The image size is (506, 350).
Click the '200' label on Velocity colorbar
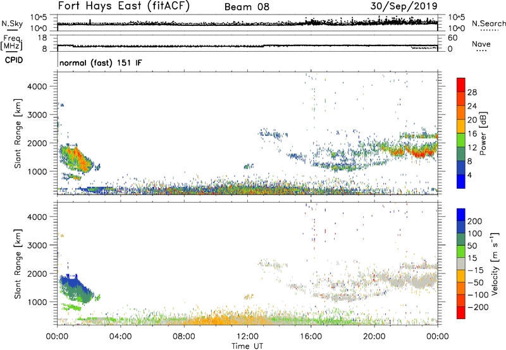click(475, 221)
